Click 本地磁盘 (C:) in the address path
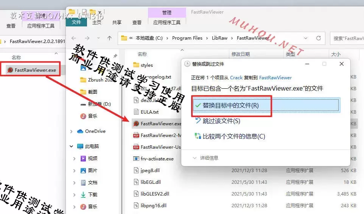364x214 pixels. (149, 38)
